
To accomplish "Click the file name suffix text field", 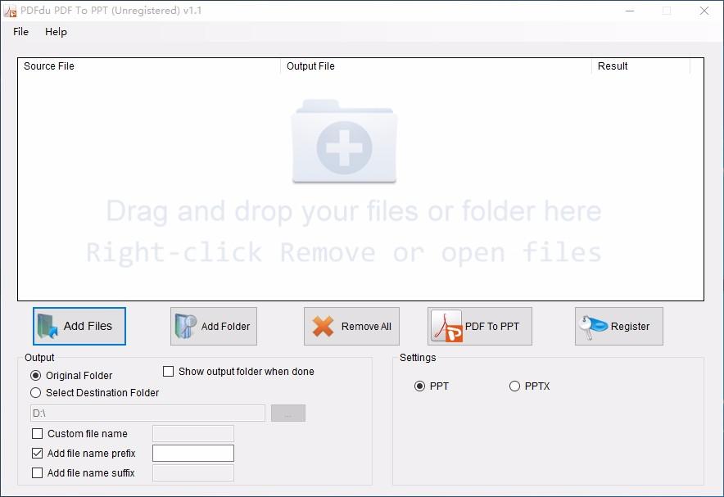I will pyautogui.click(x=193, y=473).
